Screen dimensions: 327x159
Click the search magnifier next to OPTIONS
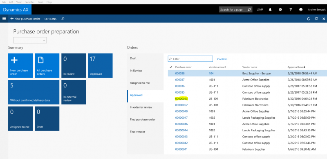(x=63, y=19)
